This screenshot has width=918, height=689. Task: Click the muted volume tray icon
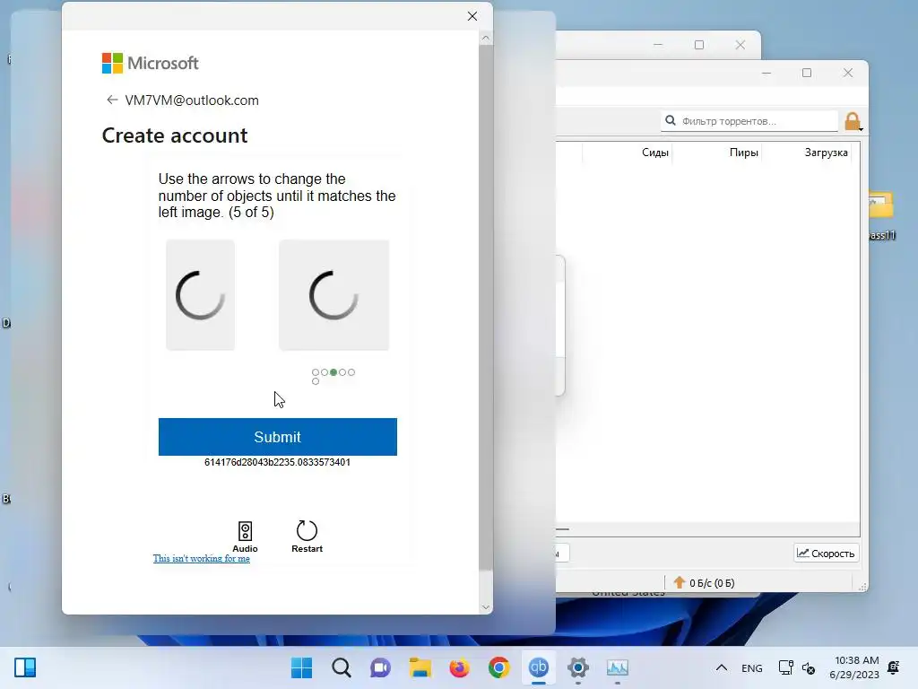(x=809, y=667)
